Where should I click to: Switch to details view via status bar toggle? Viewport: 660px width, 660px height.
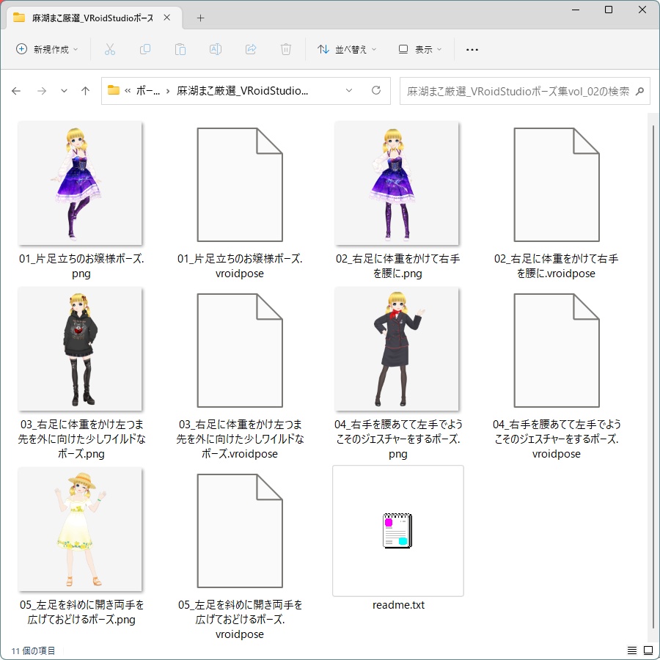click(631, 650)
